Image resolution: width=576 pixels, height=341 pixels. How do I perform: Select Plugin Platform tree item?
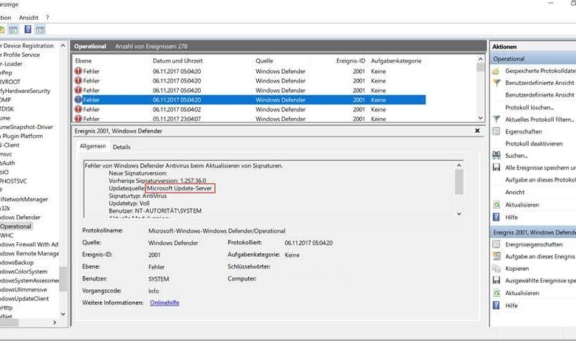point(21,137)
